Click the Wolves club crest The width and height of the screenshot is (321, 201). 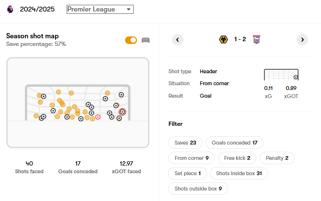tap(223, 40)
